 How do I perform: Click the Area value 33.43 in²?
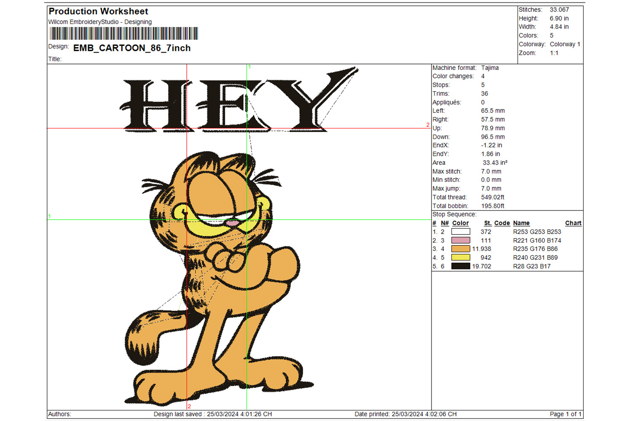495,163
